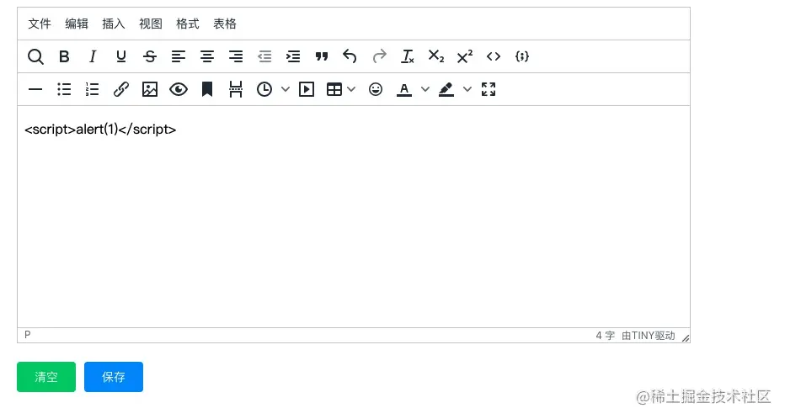Increase paragraph indent
Screen dimensions: 785x419
293,56
